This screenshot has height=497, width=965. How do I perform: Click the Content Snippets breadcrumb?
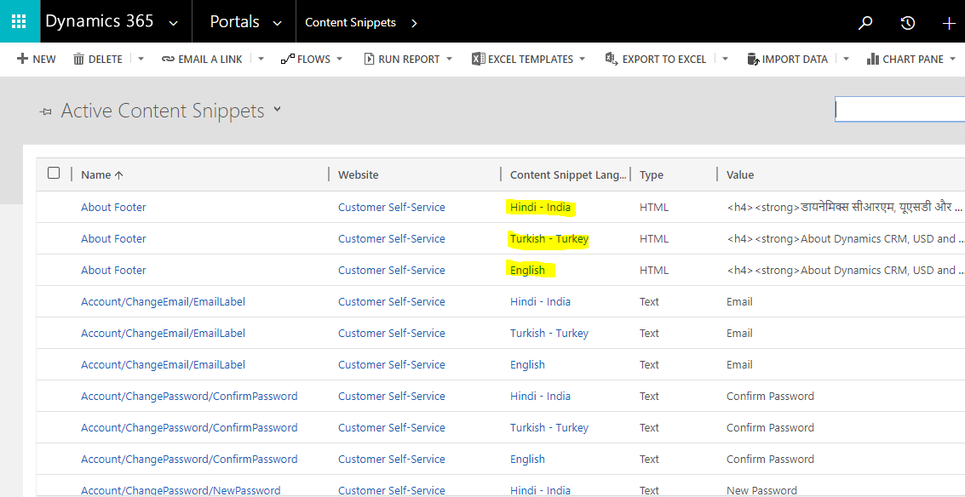(349, 23)
